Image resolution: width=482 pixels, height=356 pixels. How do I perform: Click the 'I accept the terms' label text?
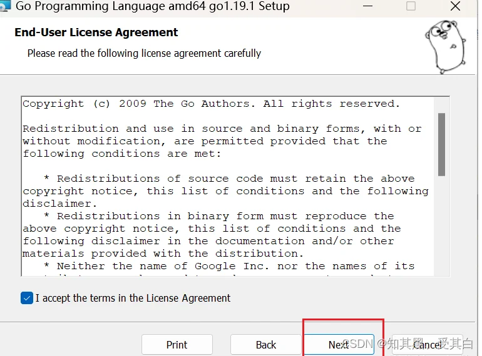pos(133,298)
